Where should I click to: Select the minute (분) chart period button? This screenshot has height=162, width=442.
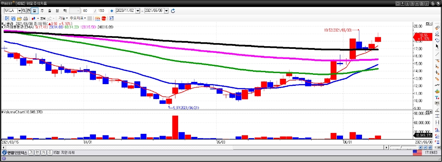coord(57,11)
